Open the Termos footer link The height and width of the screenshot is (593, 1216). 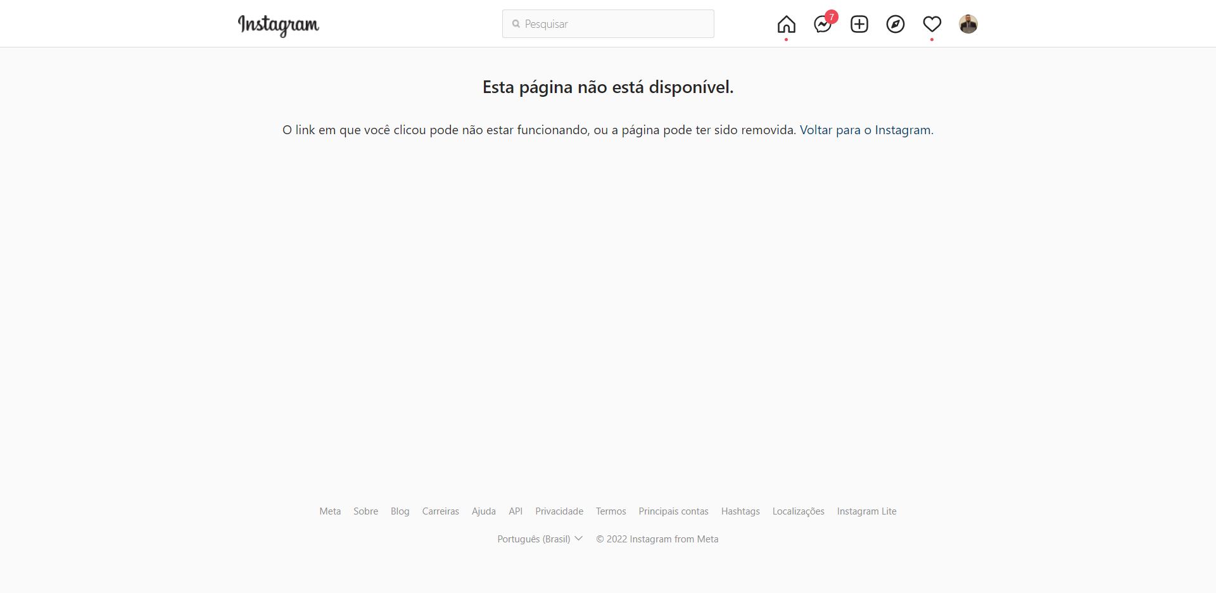[x=611, y=511]
